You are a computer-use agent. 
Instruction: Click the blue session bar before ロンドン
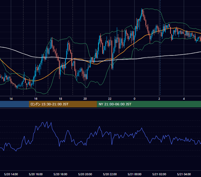coord(14,104)
